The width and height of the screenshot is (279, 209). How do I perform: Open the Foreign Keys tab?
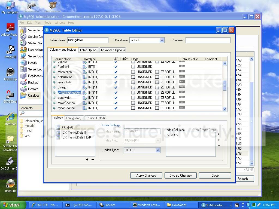74,118
